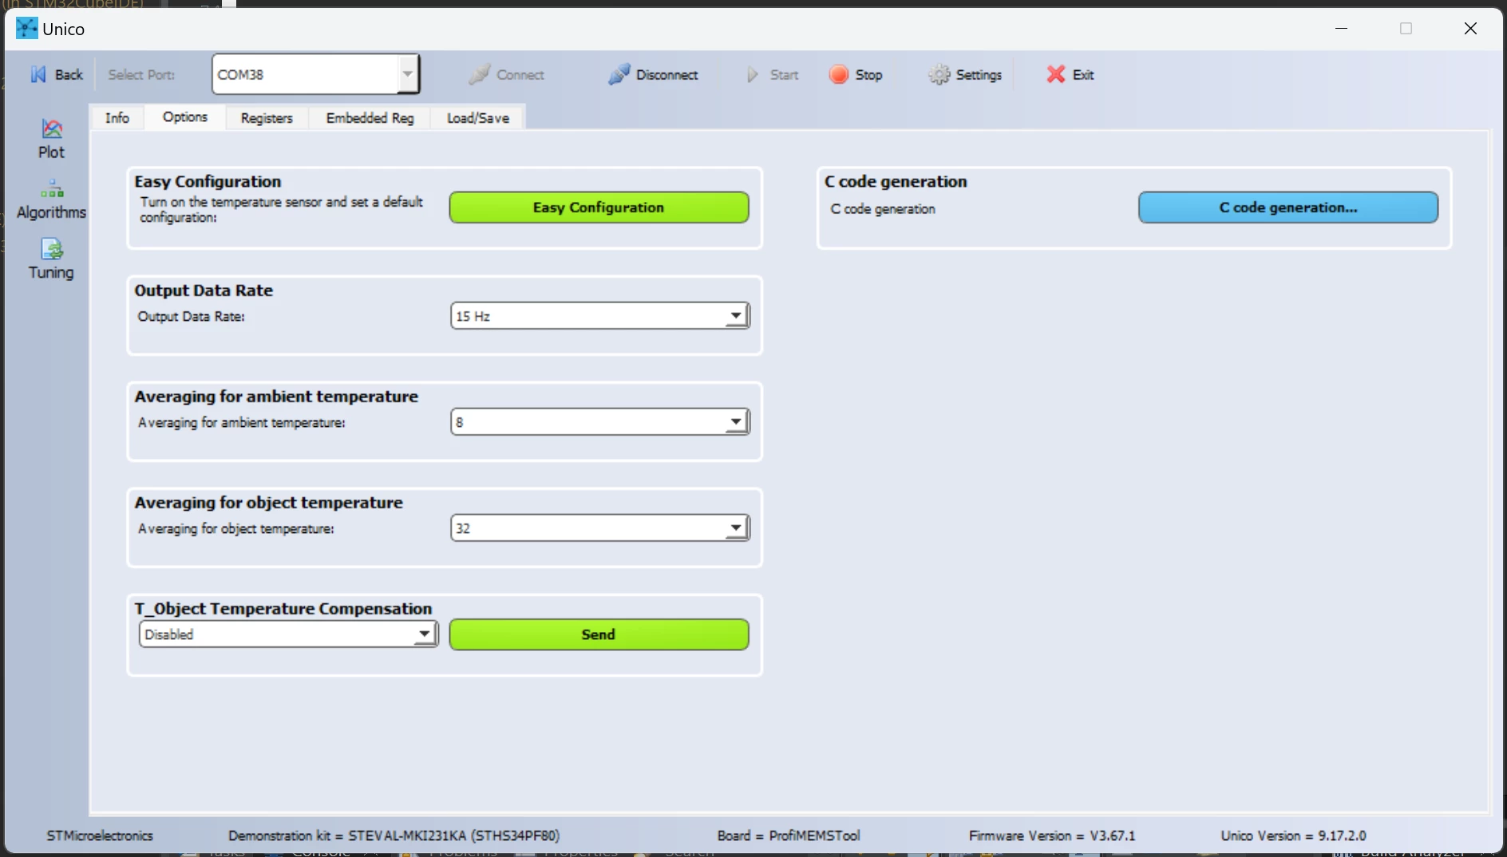Click the Connect plug icon
Screen dimensions: 1507x857
[479, 74]
